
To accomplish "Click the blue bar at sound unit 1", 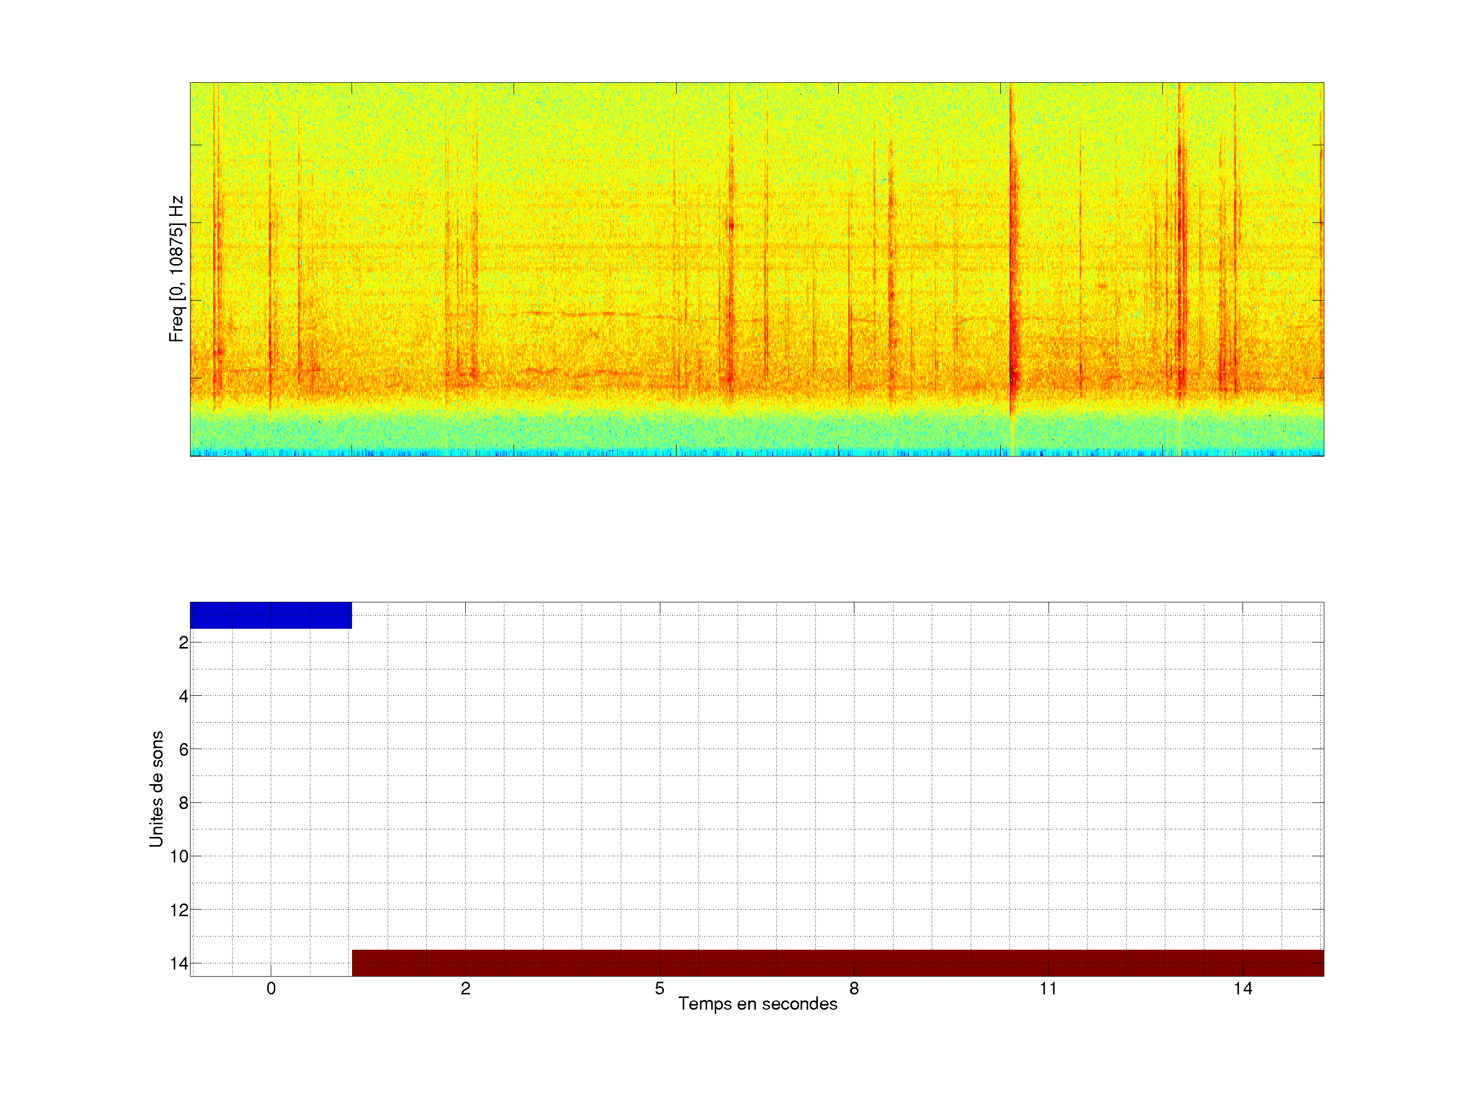I will click(271, 615).
